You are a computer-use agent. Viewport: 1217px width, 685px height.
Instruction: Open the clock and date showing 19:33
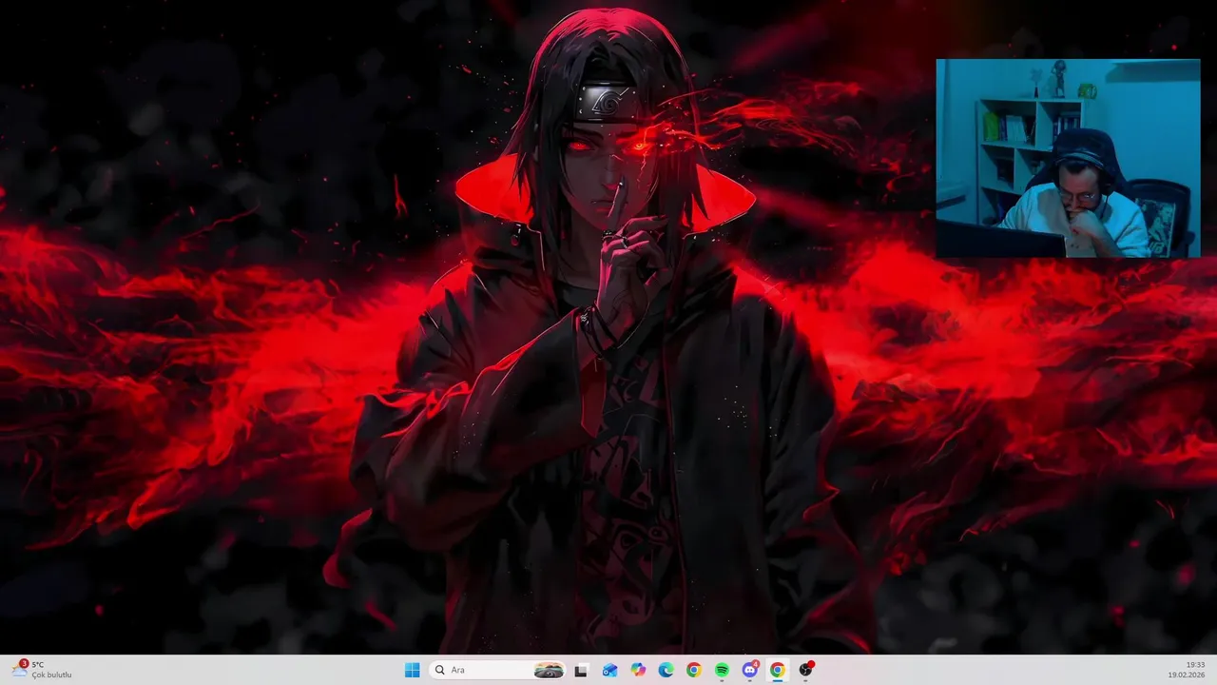click(1188, 670)
